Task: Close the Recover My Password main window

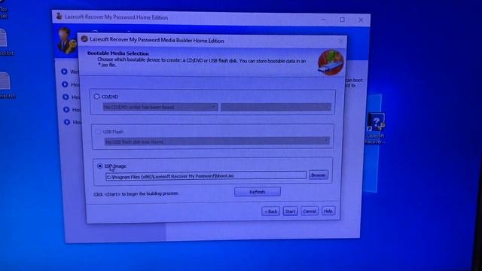Action: pyautogui.click(x=361, y=20)
